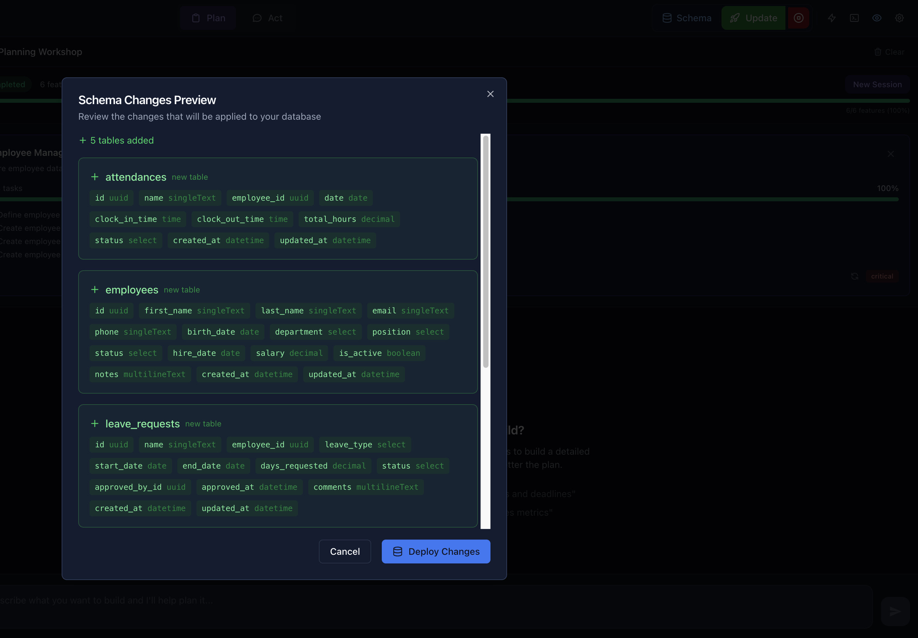918x638 pixels.
Task: Click plus icon beside employees table
Action: 95,289
